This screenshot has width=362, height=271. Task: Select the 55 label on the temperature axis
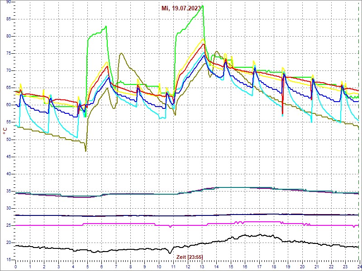pyautogui.click(x=8, y=122)
